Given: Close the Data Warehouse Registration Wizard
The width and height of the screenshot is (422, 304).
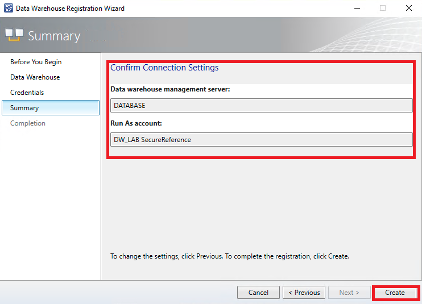Looking at the screenshot, I should click(x=408, y=9).
